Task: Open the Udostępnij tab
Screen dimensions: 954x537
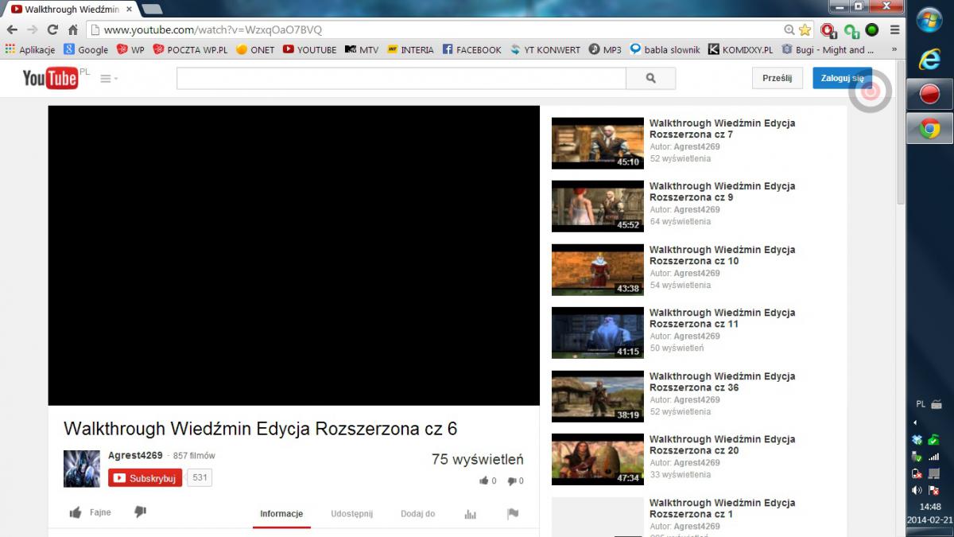Action: tap(351, 514)
